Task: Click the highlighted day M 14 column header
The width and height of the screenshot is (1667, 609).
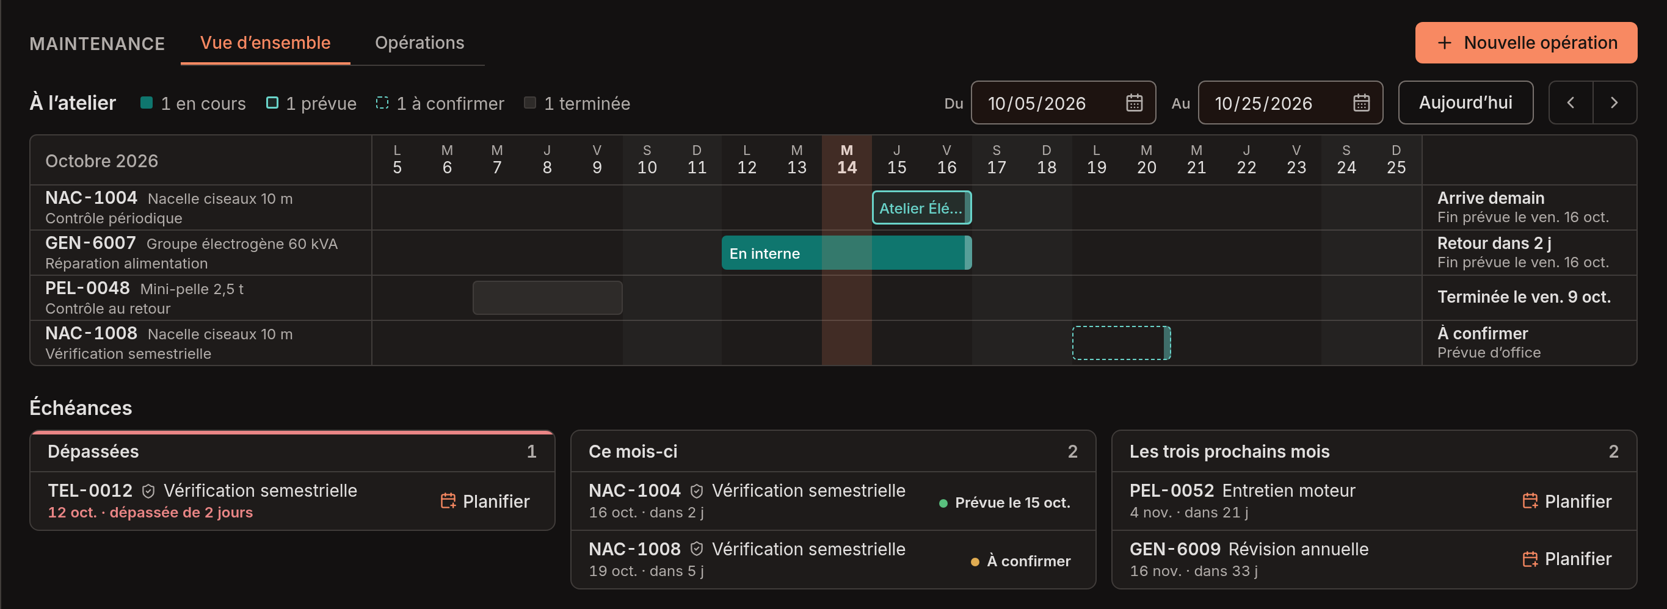Action: [x=846, y=160]
